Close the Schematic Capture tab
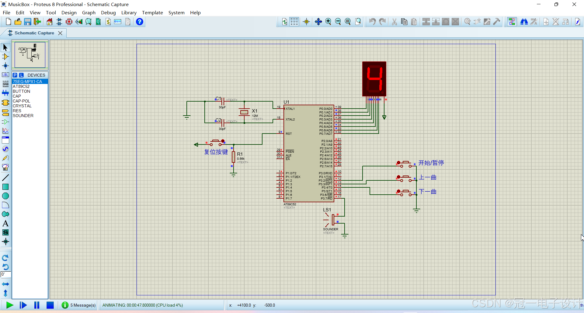 (x=60, y=33)
